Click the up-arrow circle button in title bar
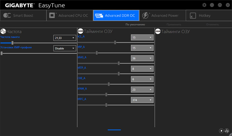The height and width of the screenshot is (136, 232). pos(220,5)
